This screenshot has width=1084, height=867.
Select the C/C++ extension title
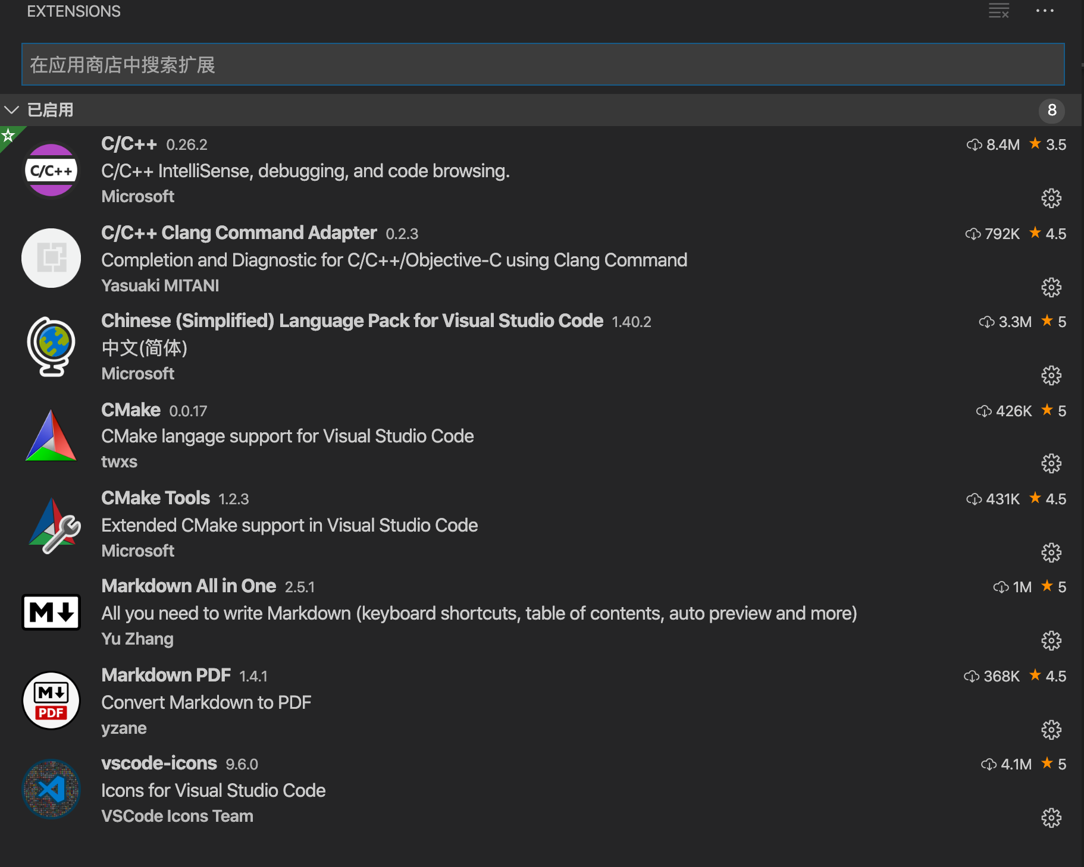[x=129, y=144]
